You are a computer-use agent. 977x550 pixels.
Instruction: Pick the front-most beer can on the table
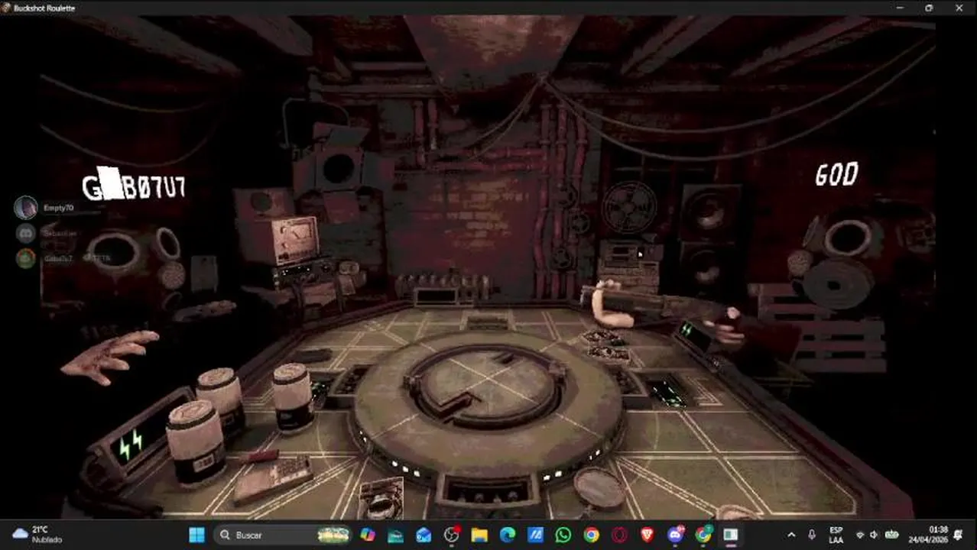[196, 443]
